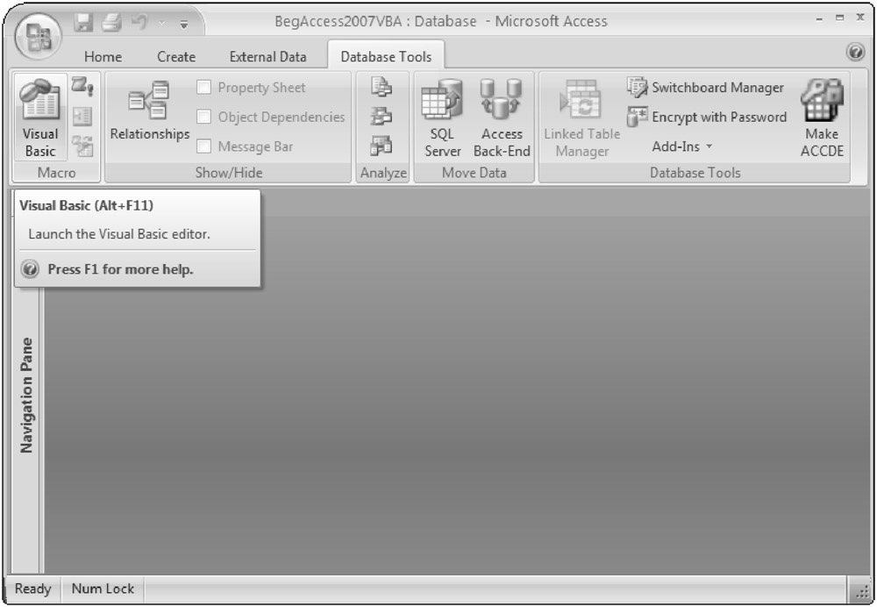Screen dimensions: 877x607
Task: Click Encrypt with Password
Action: click(x=707, y=117)
